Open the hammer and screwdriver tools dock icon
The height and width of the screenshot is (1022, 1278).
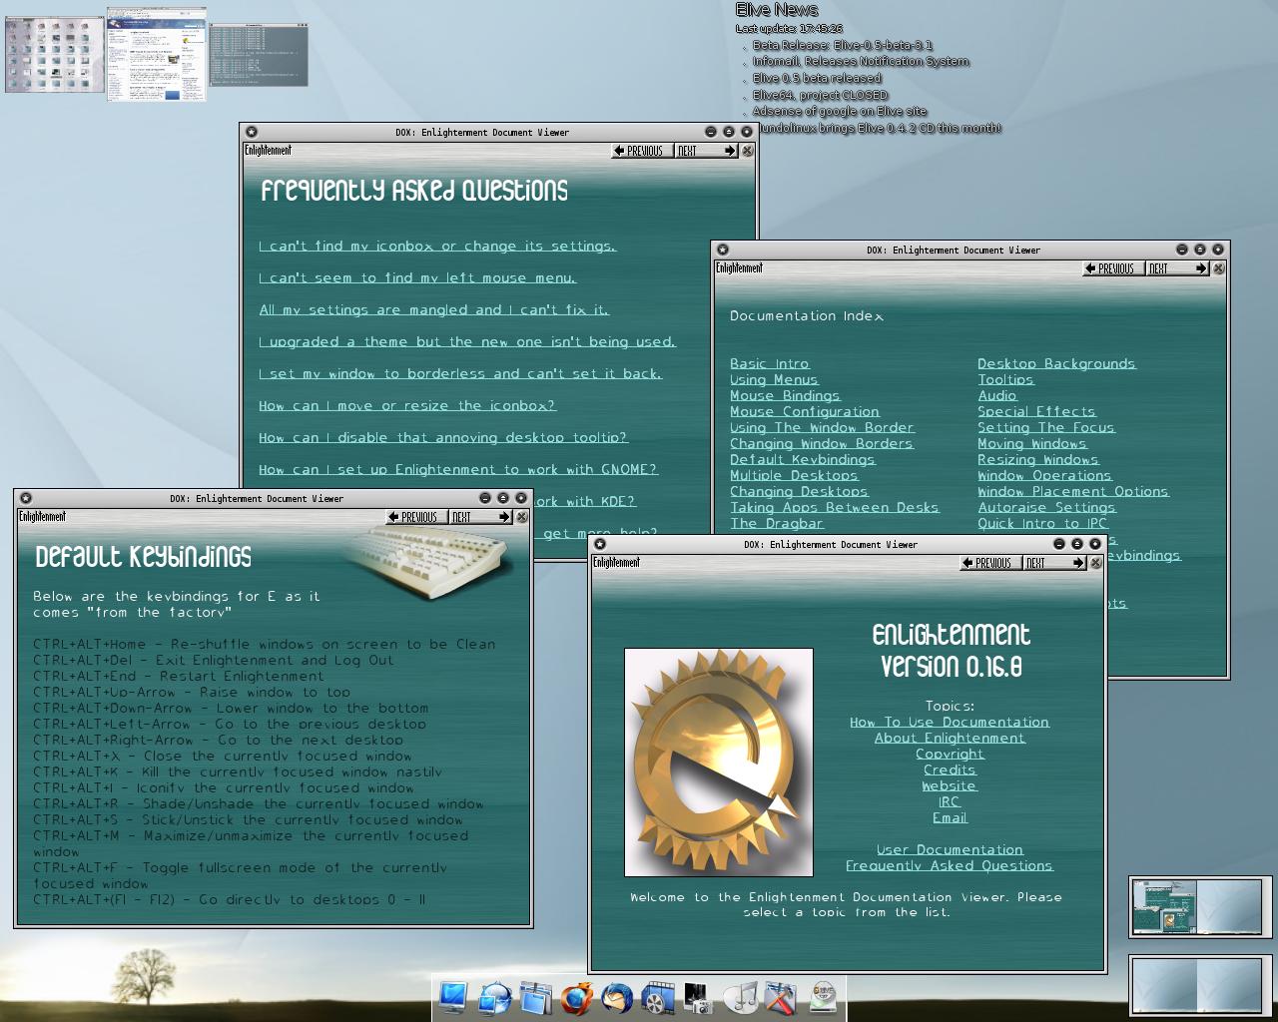point(782,997)
